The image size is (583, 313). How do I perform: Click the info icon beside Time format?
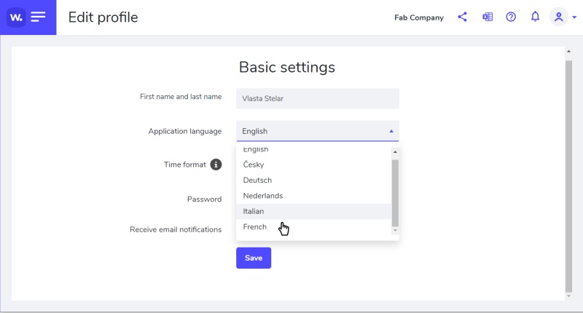click(216, 165)
